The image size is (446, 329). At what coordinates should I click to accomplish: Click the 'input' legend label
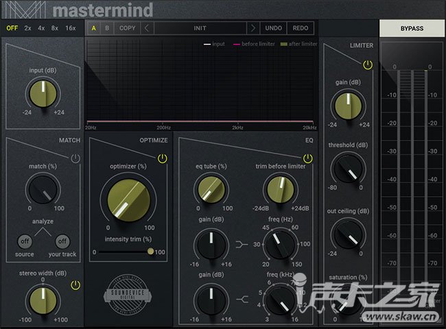(218, 44)
